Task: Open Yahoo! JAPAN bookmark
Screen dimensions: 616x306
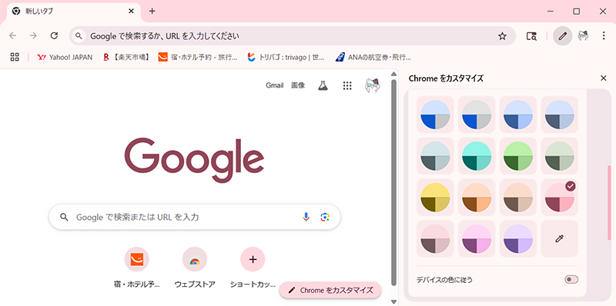Action: [65, 57]
